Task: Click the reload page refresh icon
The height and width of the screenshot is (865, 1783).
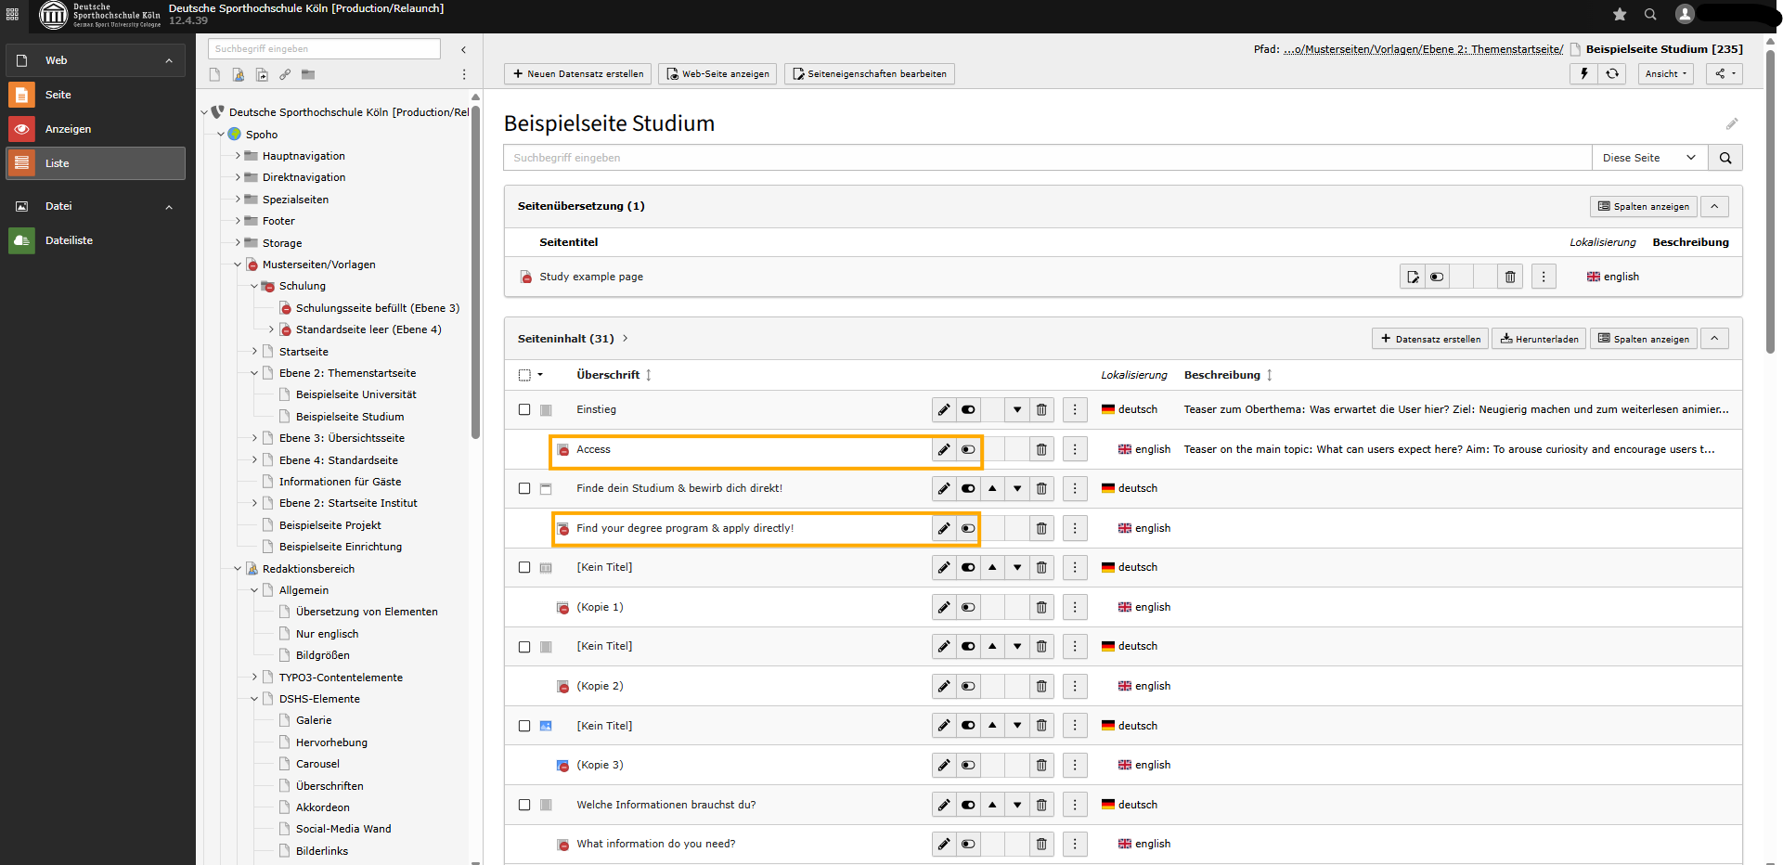Action: [1612, 74]
